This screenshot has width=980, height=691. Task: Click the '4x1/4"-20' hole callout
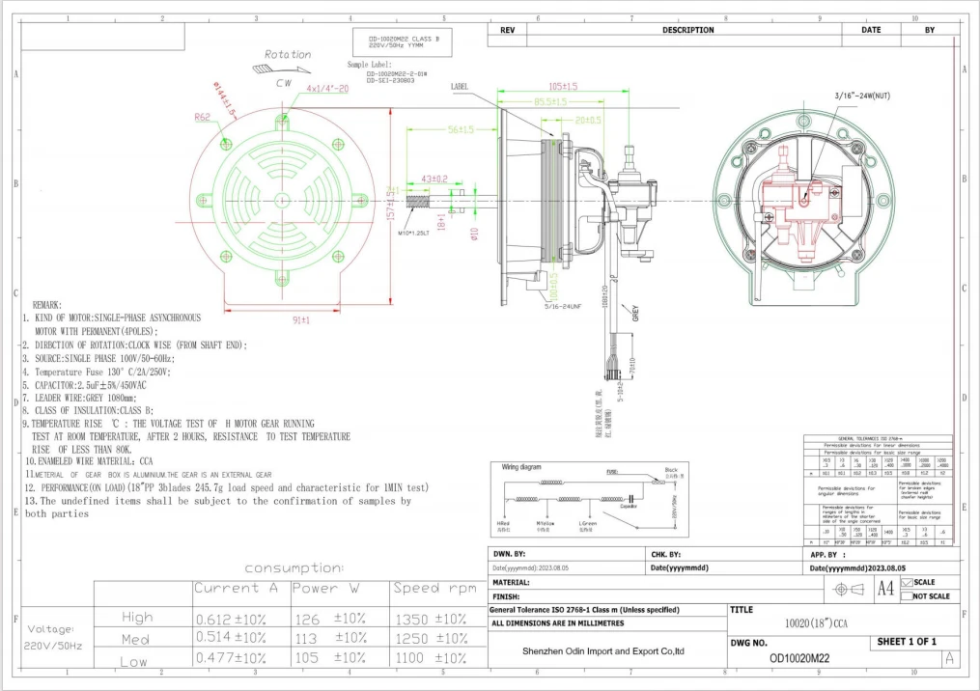pos(327,89)
